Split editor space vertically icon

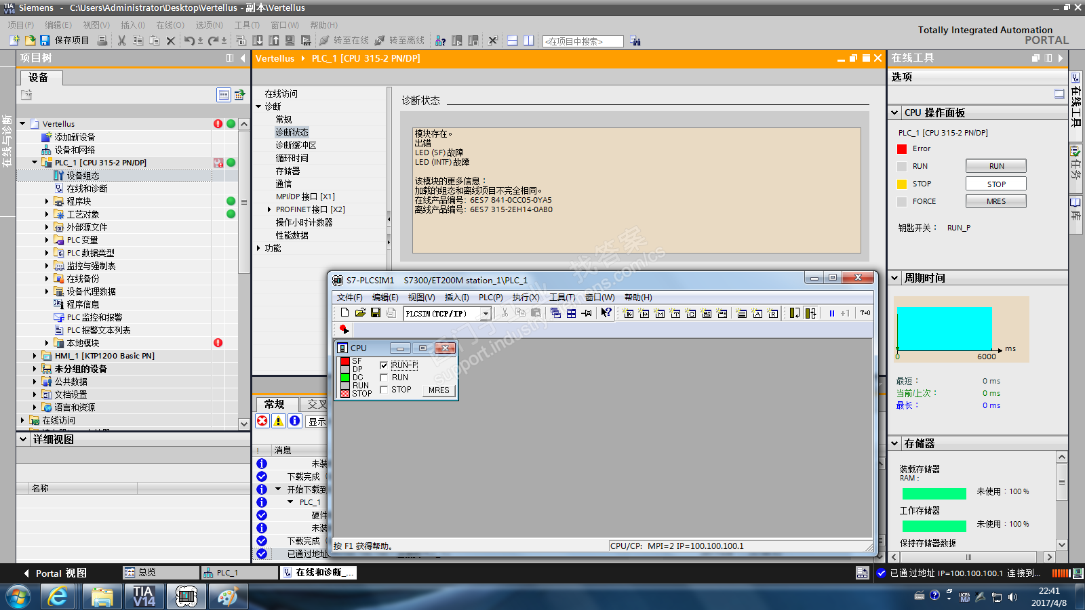pyautogui.click(x=529, y=41)
